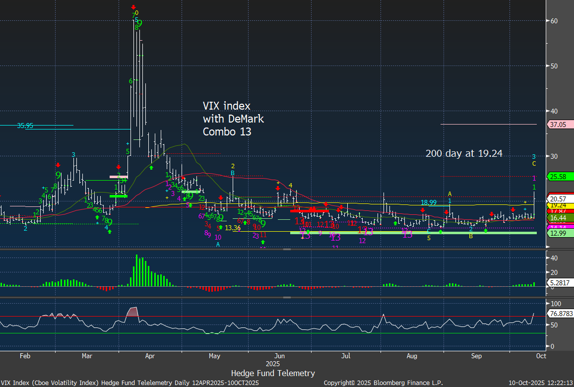Click the pink 37.05 price tag
This screenshot has height=387, width=574.
(x=559, y=125)
